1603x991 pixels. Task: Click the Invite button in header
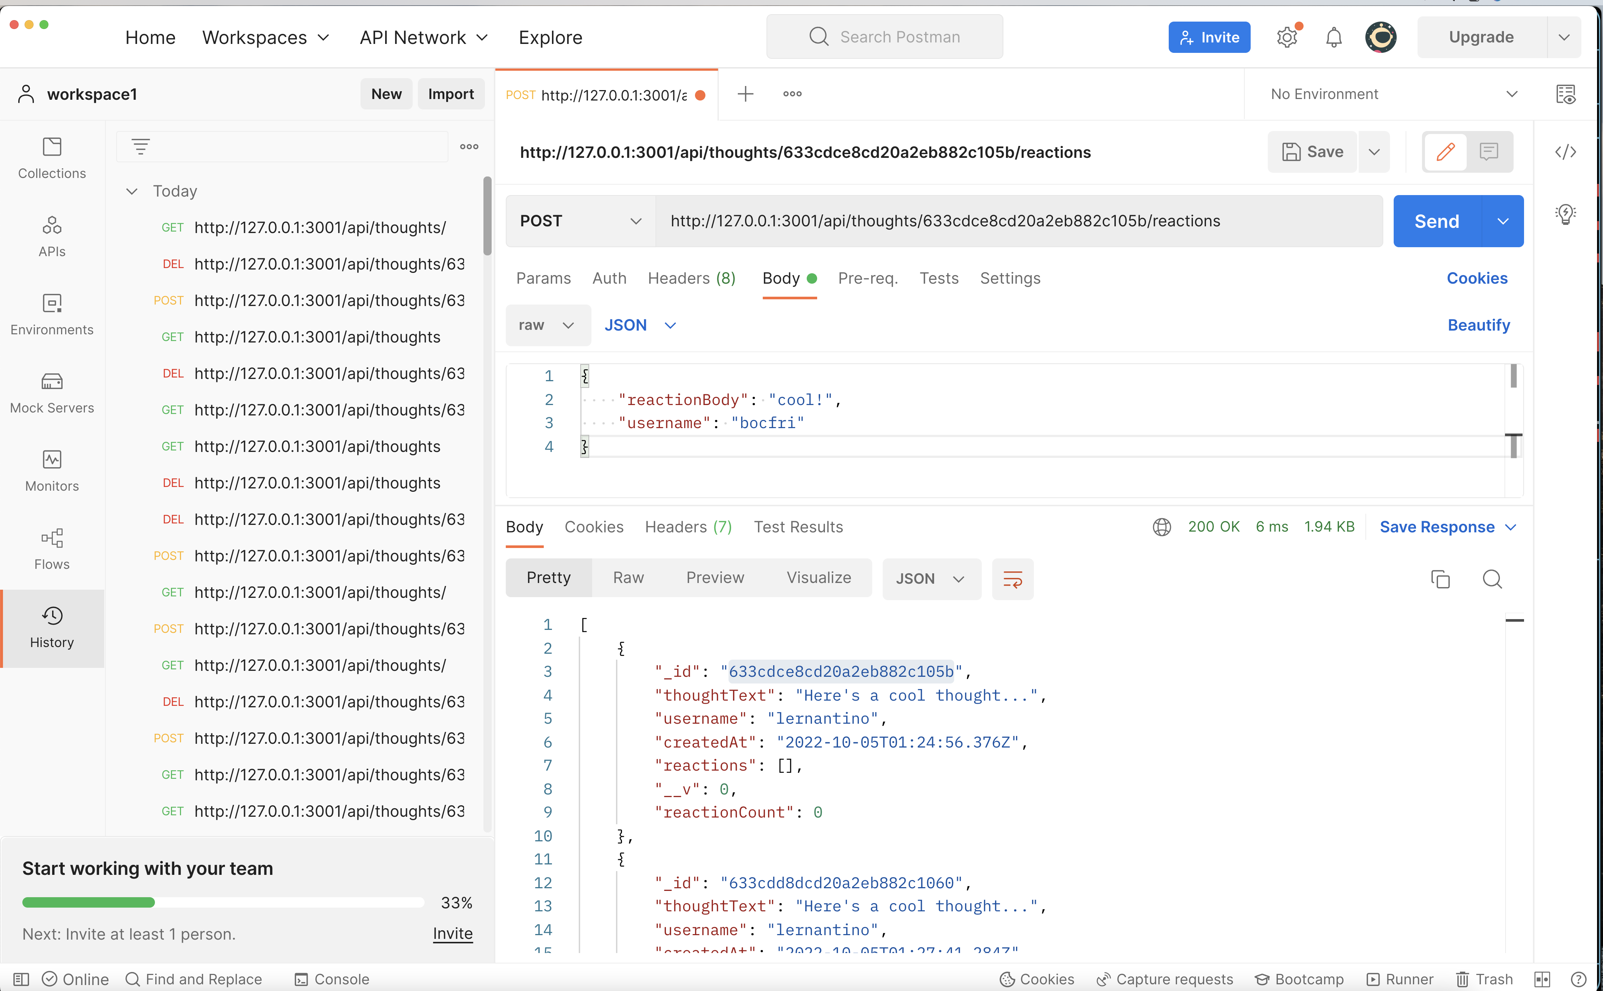[x=1209, y=37]
